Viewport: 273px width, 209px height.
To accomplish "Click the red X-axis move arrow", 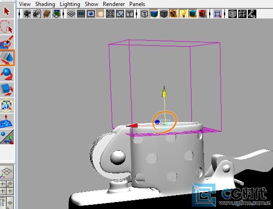I will (132, 125).
